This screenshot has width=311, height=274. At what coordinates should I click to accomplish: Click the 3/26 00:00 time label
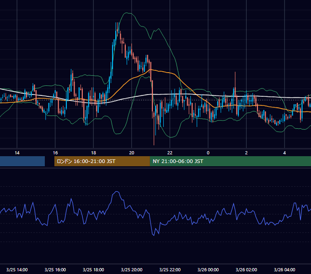click(208, 269)
